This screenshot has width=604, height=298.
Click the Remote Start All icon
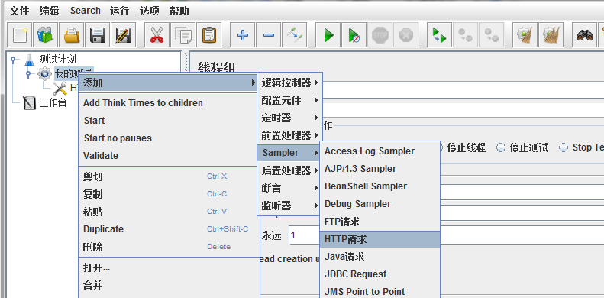click(439, 35)
